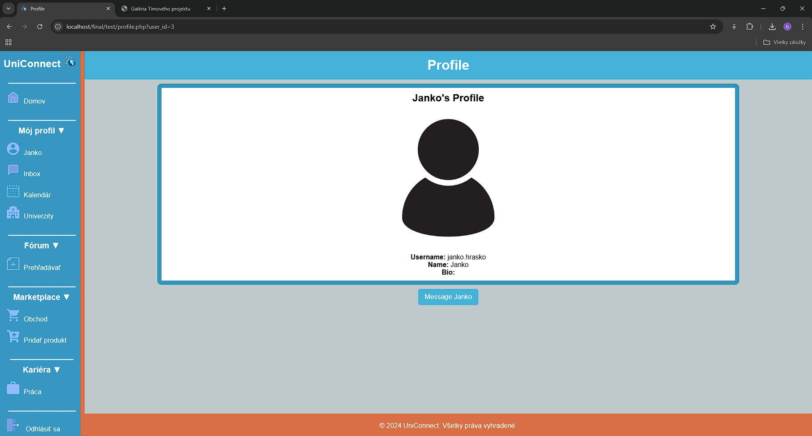Open a new browser tab
The image size is (812, 436).
pos(224,8)
